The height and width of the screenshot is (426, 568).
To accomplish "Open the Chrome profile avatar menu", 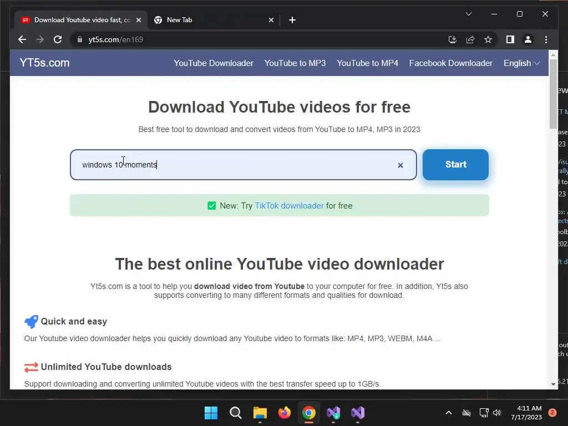I will pos(528,39).
